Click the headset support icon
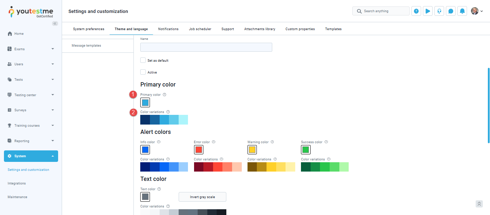Image resolution: width=490 pixels, height=215 pixels. (x=439, y=11)
